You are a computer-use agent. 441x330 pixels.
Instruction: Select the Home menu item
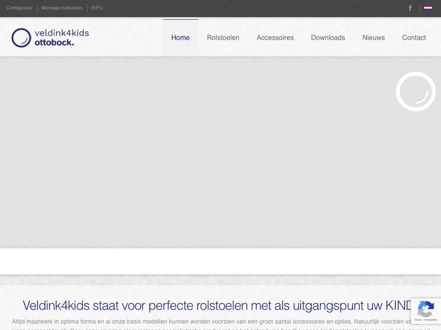(180, 38)
